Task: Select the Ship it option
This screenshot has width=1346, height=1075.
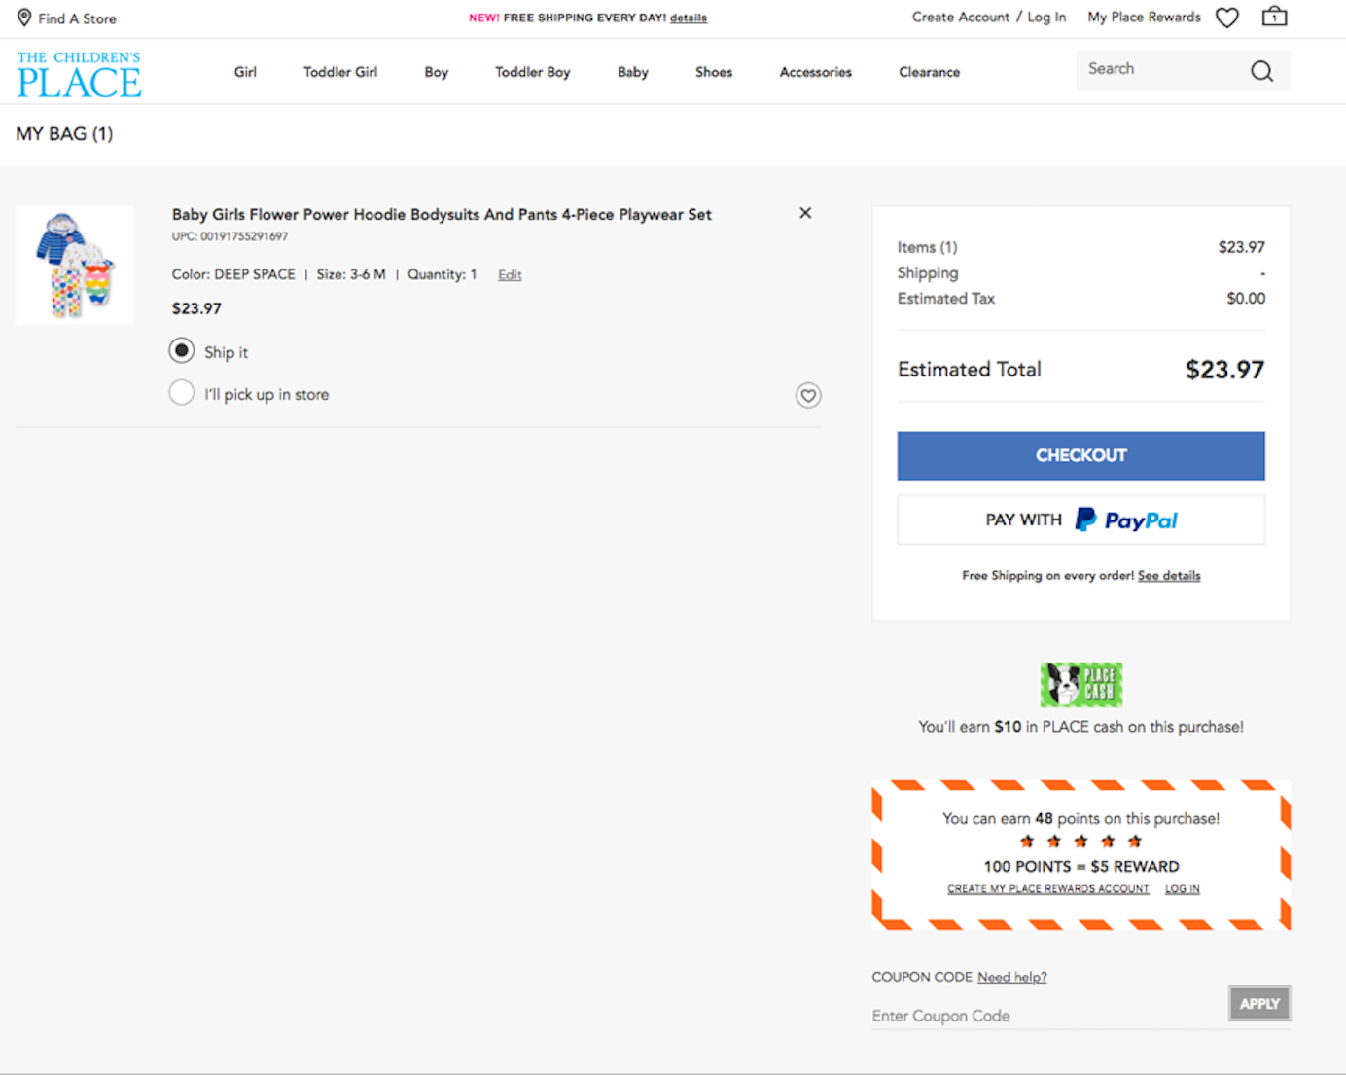Action: (x=181, y=350)
